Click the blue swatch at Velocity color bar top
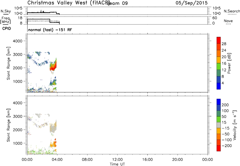The height and width of the screenshot is (166, 240). (x=219, y=102)
